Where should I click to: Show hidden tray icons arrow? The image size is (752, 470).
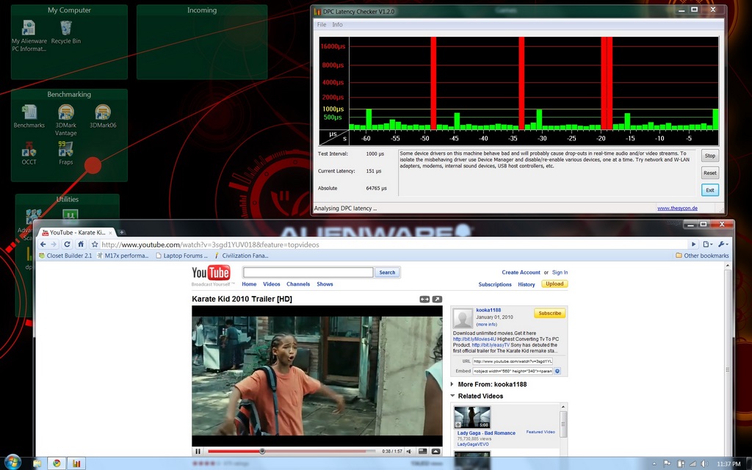(x=654, y=464)
